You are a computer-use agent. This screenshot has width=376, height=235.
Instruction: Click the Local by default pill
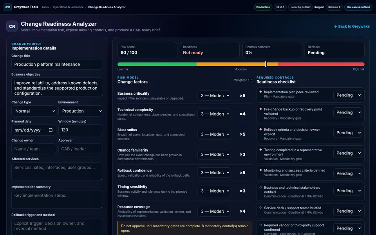click(x=300, y=7)
